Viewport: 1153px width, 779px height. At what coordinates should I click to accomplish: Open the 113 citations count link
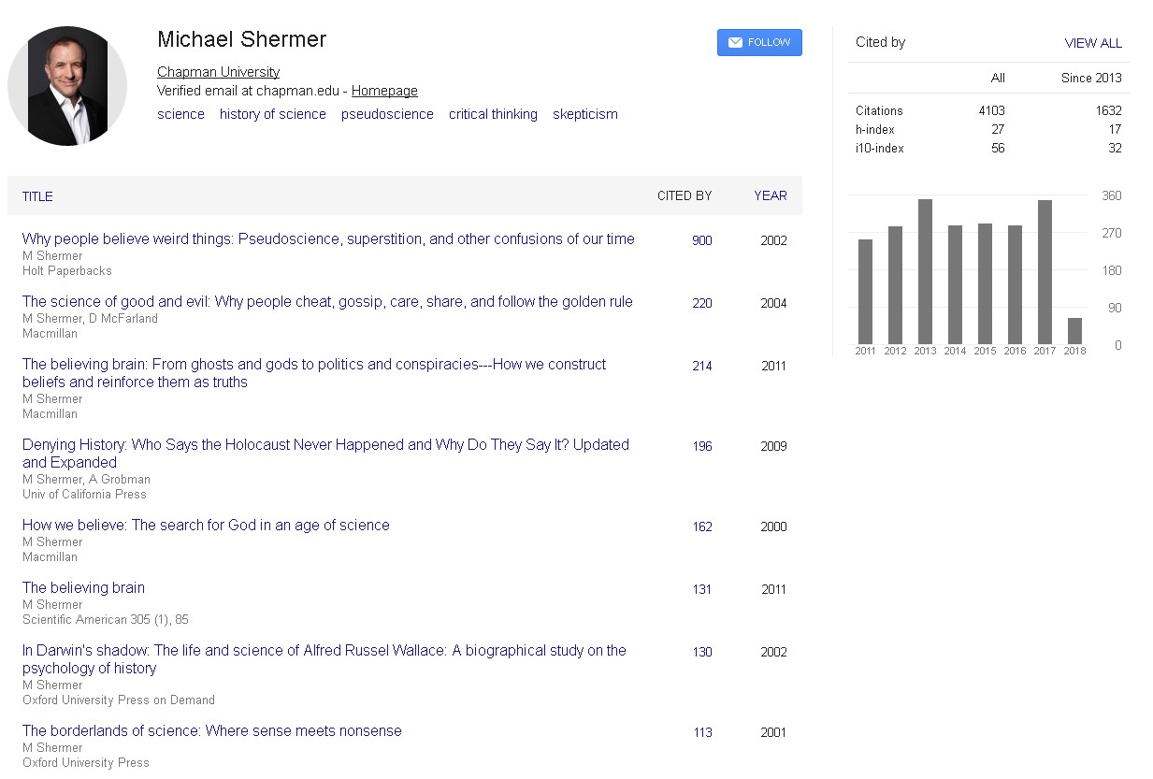[702, 732]
